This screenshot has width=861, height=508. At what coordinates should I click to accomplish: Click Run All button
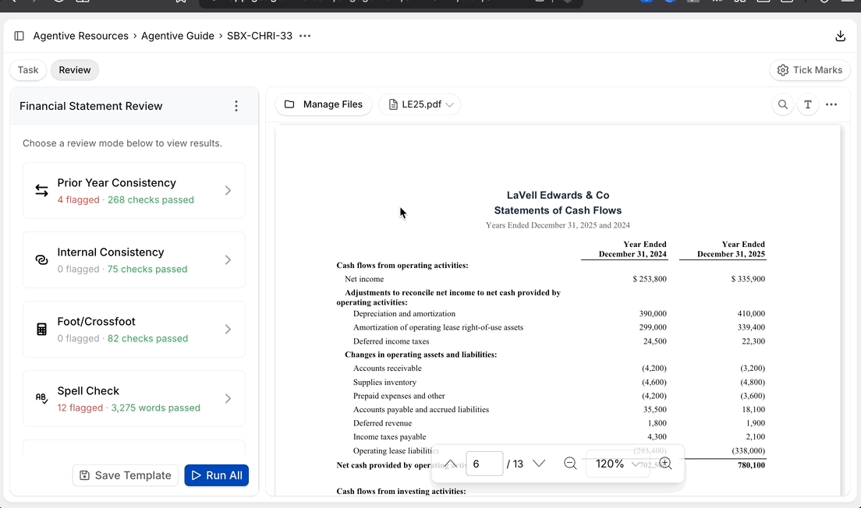pos(216,475)
